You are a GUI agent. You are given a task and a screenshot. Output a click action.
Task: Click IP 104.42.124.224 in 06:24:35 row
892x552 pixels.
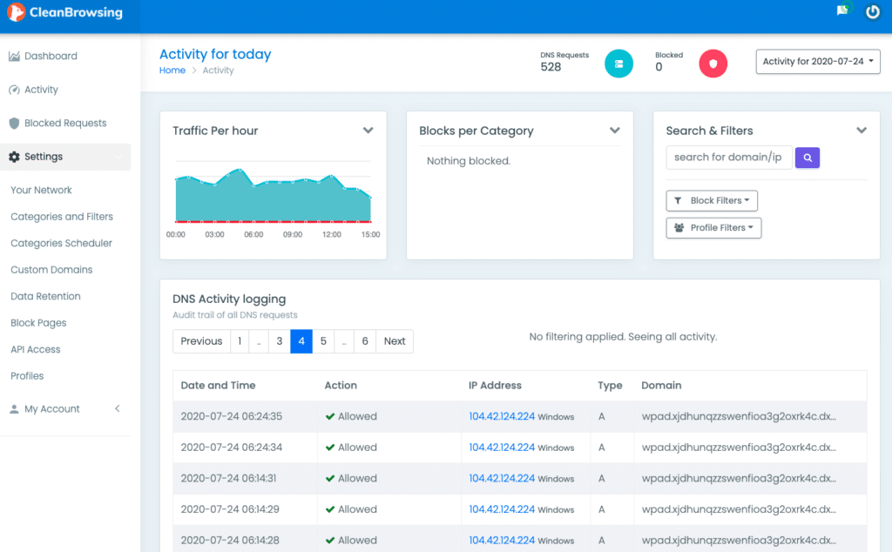tap(502, 417)
